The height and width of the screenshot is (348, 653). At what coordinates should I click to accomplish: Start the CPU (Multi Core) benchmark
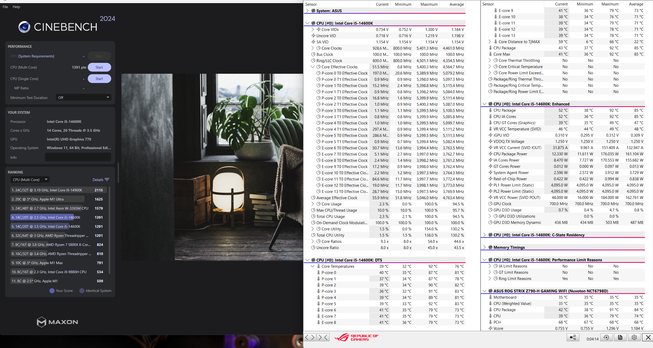click(99, 67)
